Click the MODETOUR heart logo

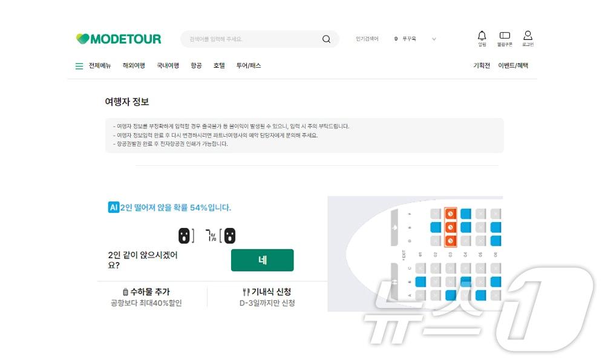click(x=83, y=39)
